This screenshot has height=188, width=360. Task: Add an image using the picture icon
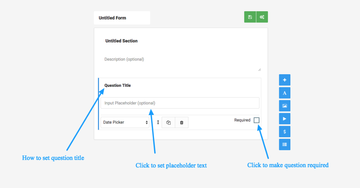pyautogui.click(x=285, y=106)
